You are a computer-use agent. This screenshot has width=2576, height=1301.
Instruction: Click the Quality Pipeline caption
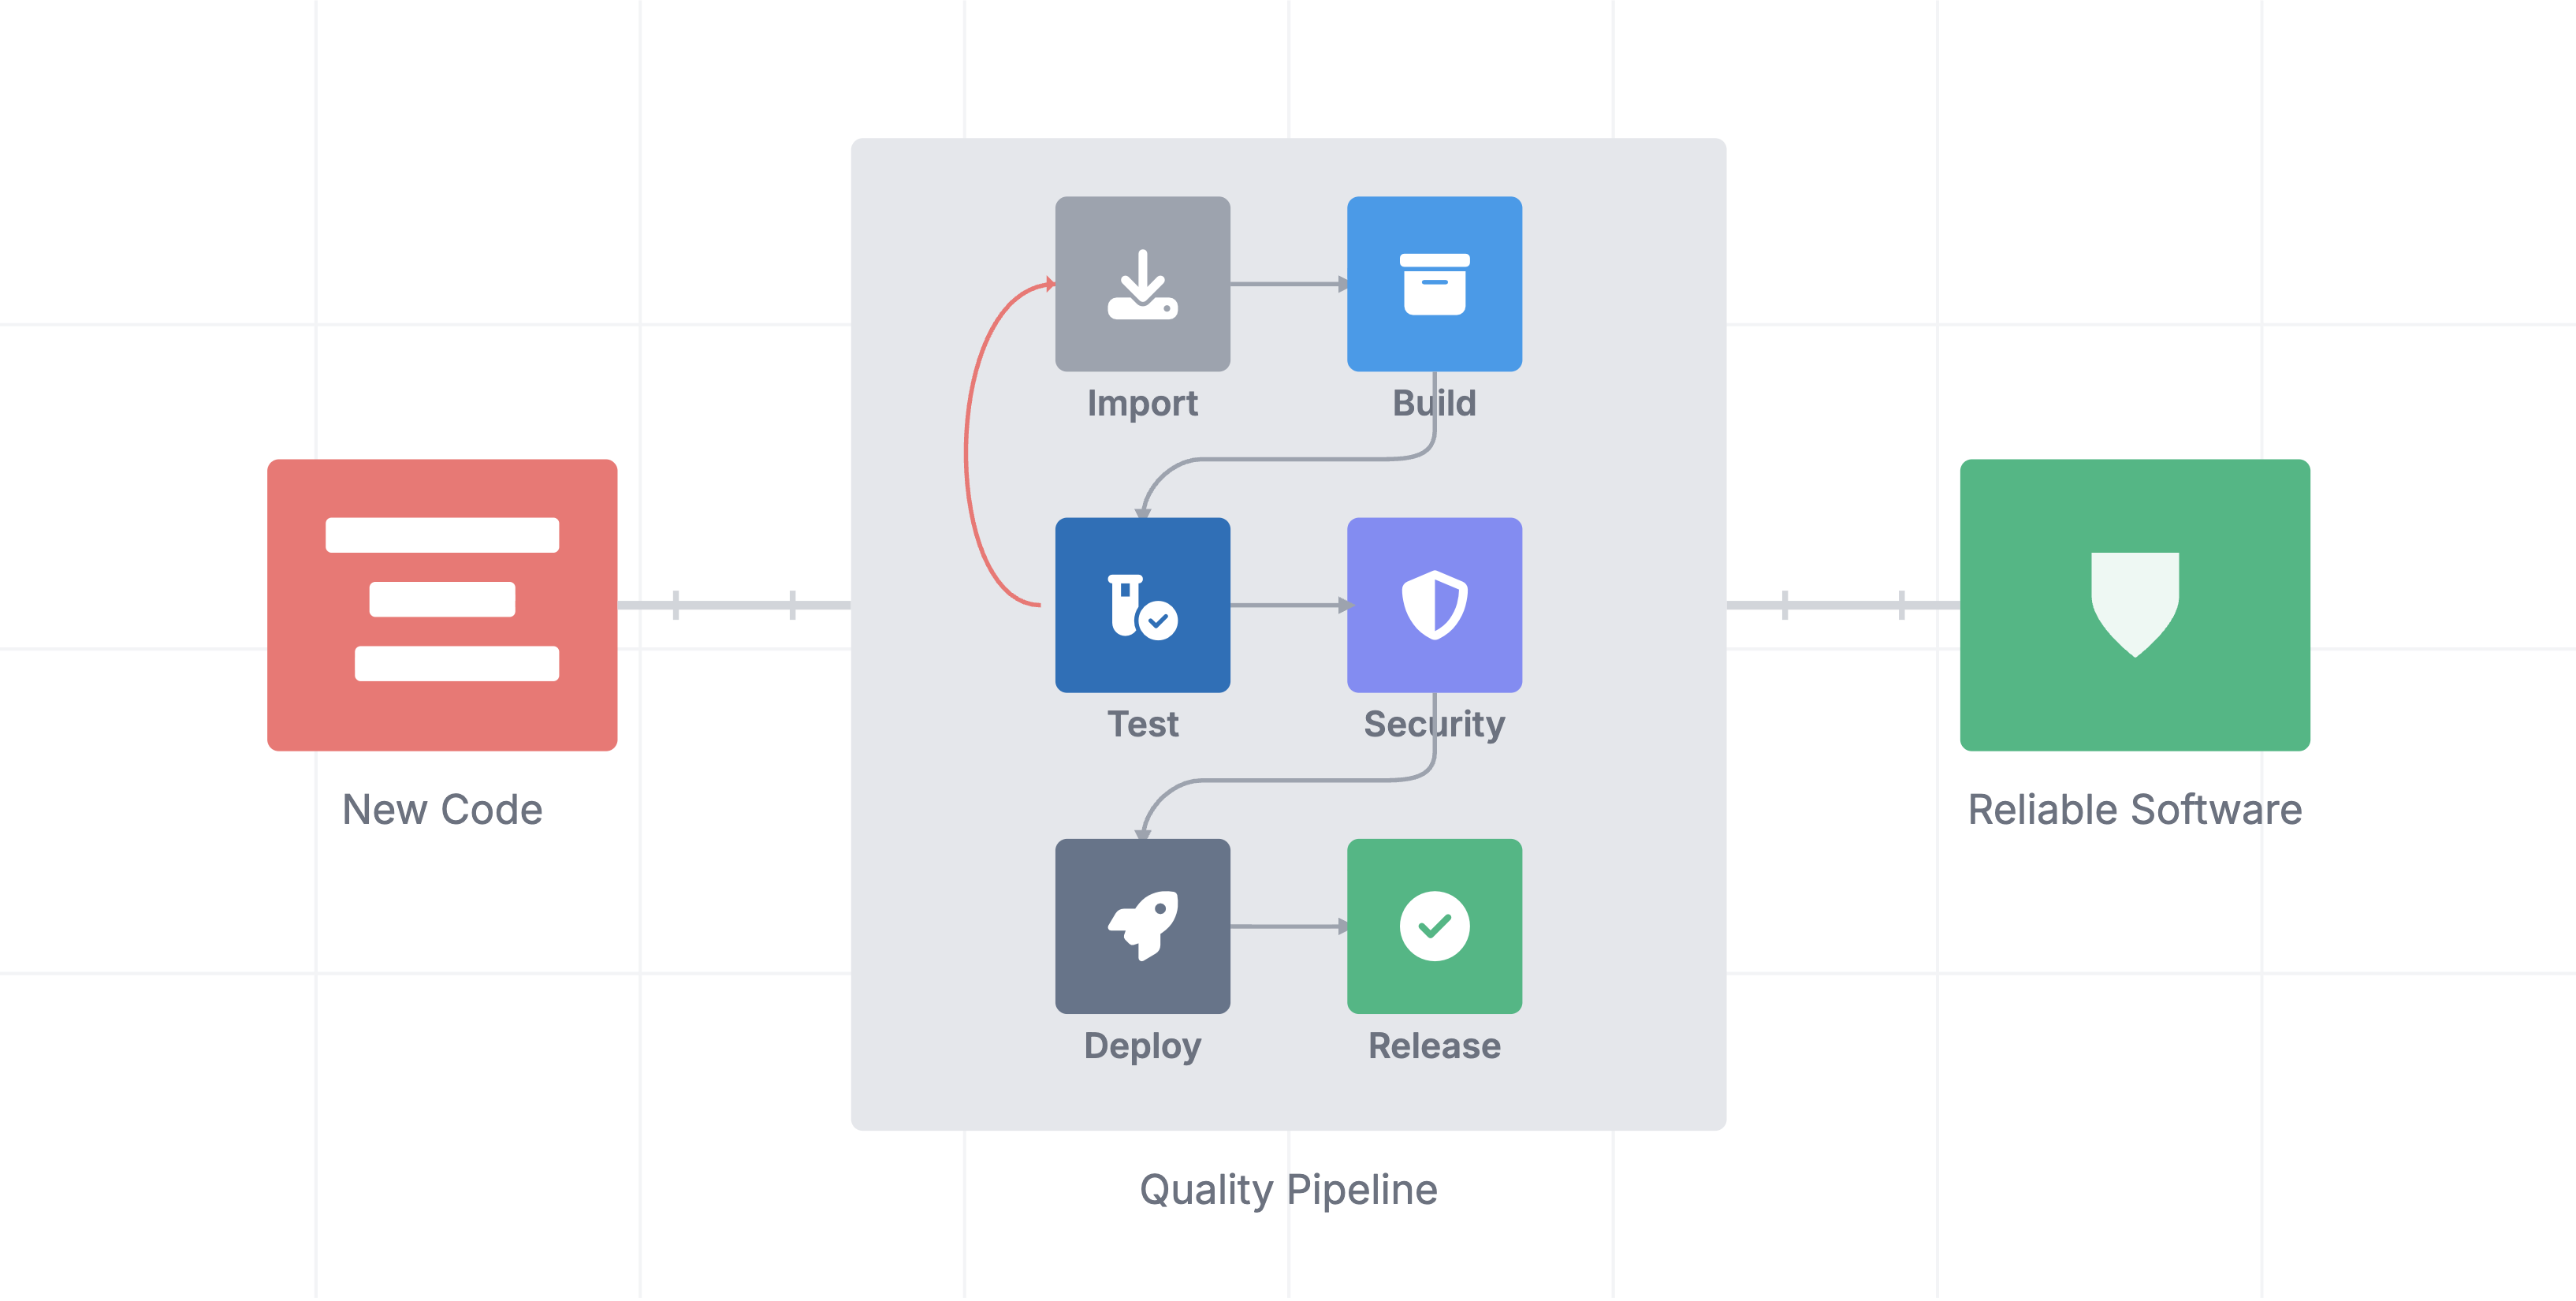(x=1288, y=1190)
